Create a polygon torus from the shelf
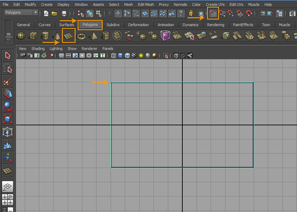 (x=81, y=36)
